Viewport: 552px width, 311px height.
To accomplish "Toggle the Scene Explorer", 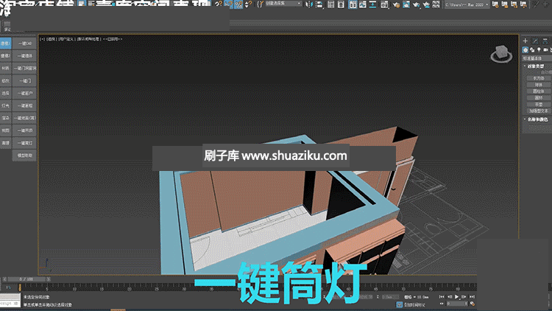I will (x=330, y=4).
